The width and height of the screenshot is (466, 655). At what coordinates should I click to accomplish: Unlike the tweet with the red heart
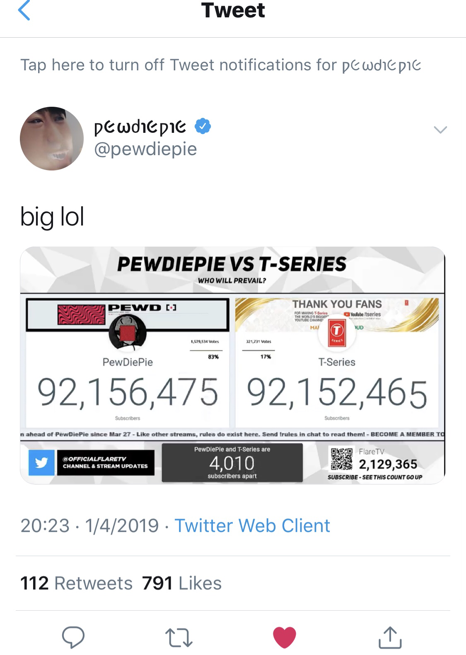(285, 637)
